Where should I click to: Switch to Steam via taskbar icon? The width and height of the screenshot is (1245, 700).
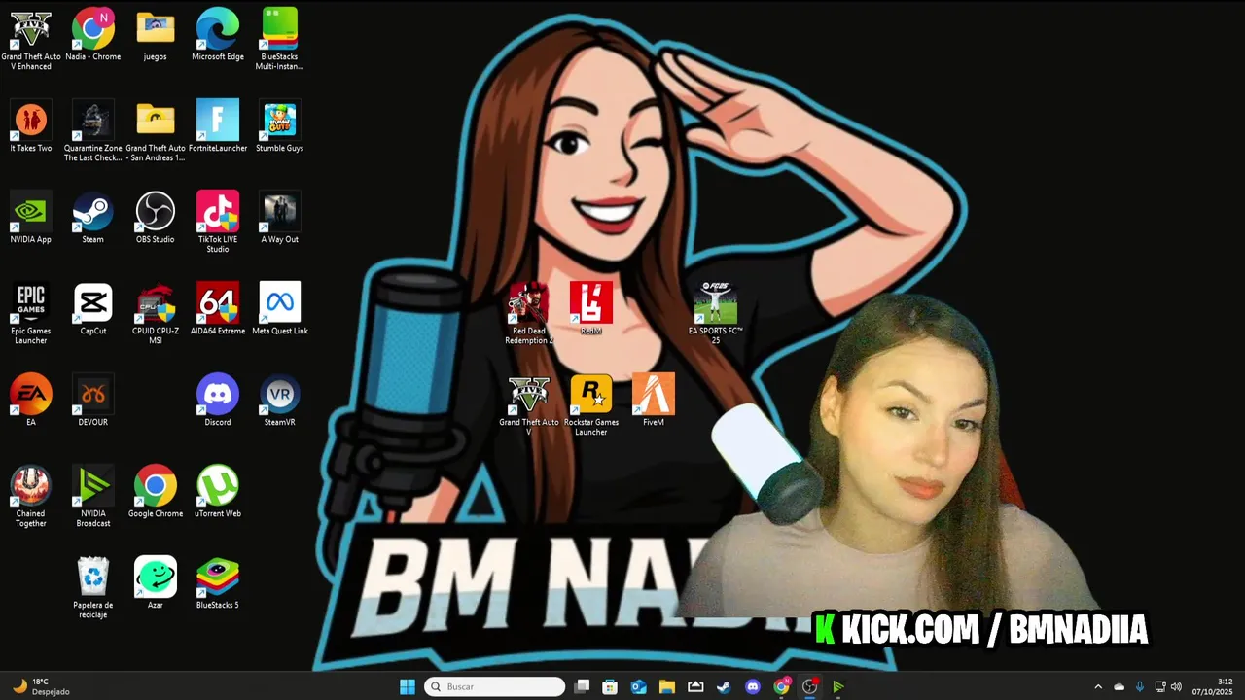tap(724, 686)
